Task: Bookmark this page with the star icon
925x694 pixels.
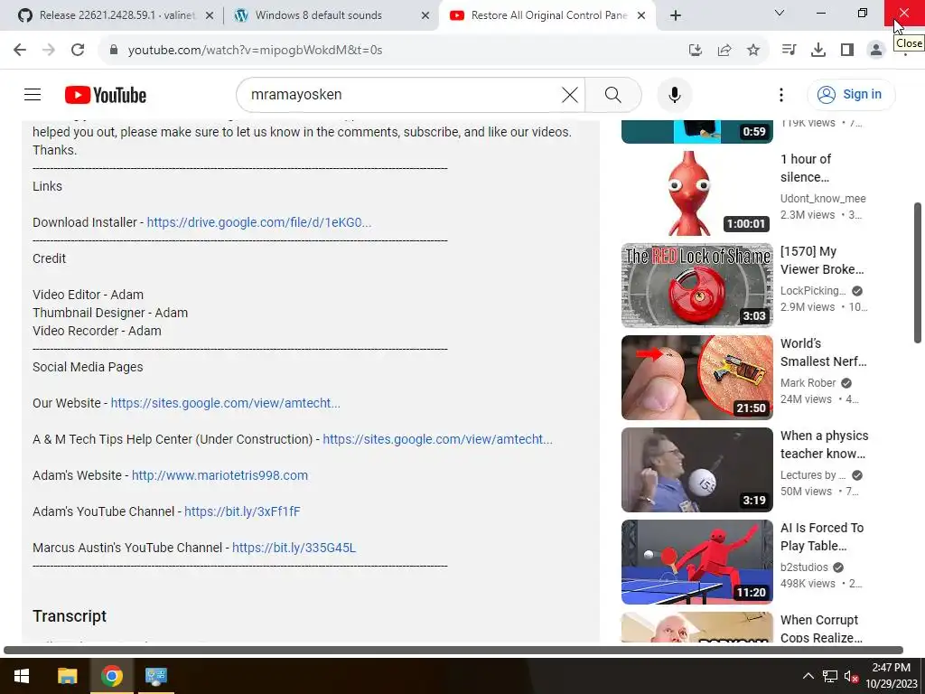Action: point(753,51)
